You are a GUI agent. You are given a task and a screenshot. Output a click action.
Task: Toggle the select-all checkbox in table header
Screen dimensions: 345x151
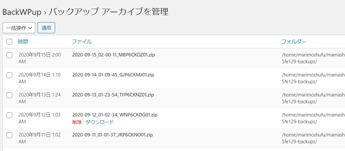pyautogui.click(x=9, y=42)
